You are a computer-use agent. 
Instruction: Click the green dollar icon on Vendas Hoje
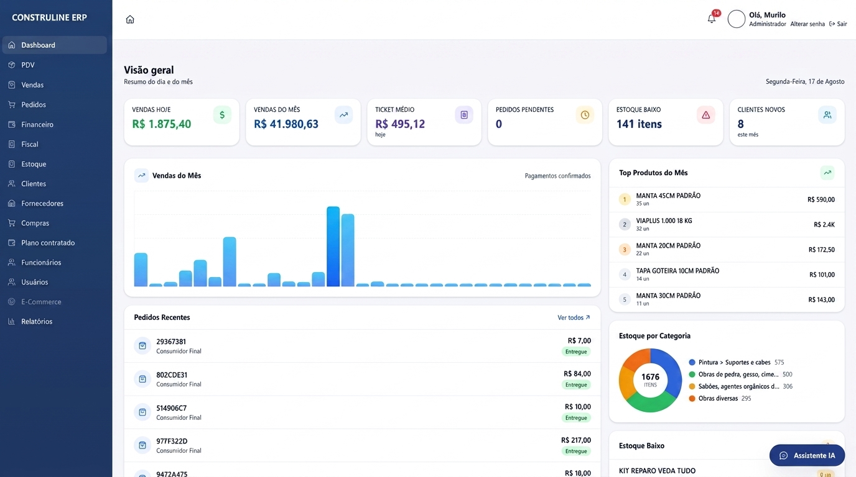pos(222,115)
